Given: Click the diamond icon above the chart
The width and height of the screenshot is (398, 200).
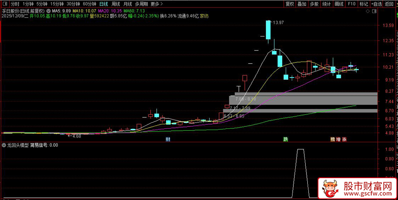Looking at the screenshot, I should (367, 12).
